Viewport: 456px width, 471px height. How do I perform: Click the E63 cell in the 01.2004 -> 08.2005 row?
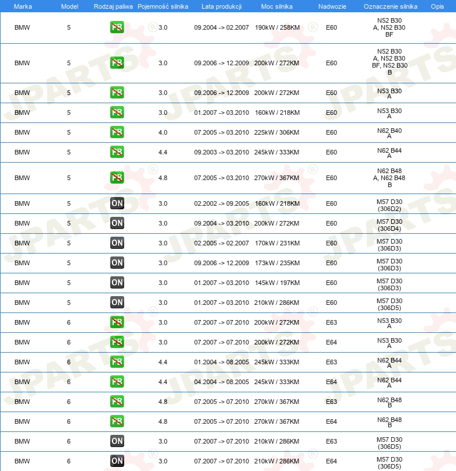click(331, 362)
